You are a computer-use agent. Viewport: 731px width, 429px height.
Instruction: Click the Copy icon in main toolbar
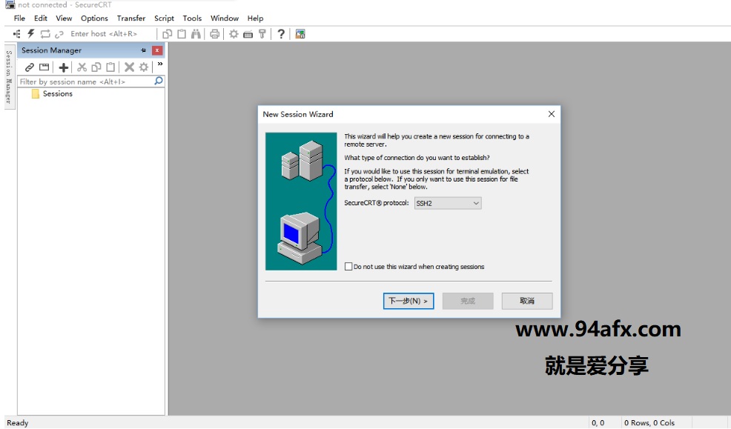click(x=168, y=34)
